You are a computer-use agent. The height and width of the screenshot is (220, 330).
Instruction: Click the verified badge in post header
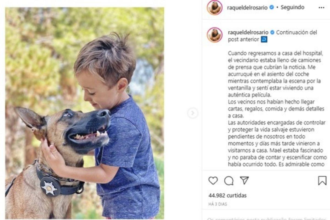point(272,8)
